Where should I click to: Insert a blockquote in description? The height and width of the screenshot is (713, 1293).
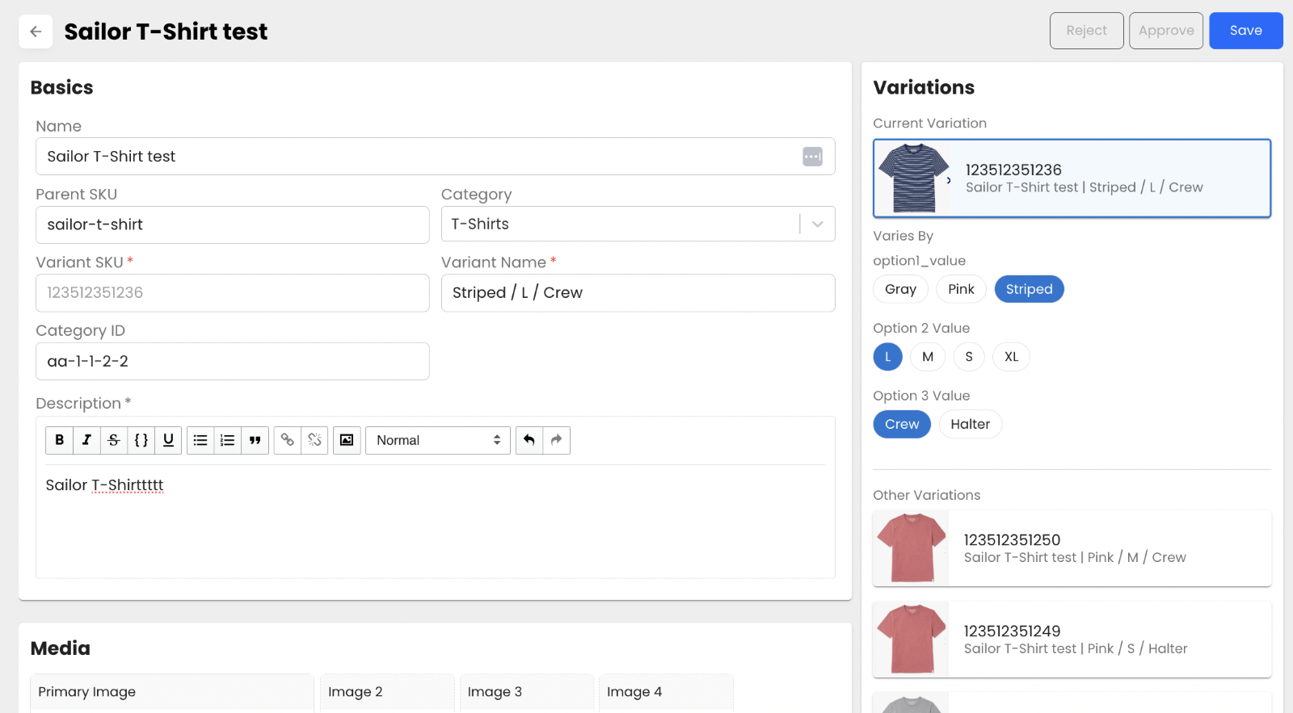click(x=255, y=440)
